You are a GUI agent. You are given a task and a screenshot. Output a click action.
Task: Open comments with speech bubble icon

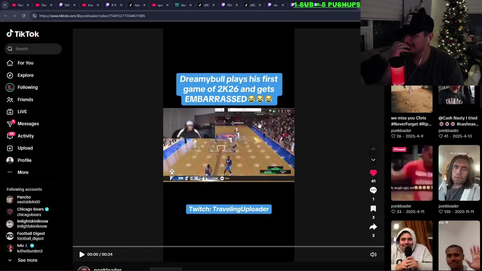click(x=373, y=190)
